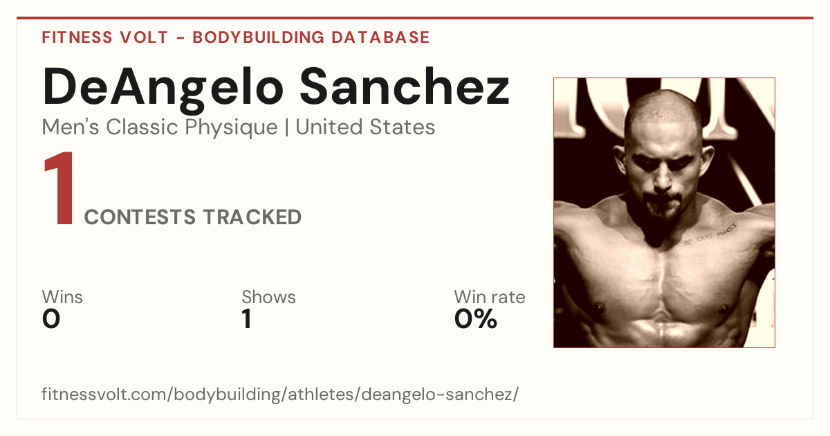Open the fitnessvolt.com athlete URL link
This screenshot has height=436, width=830.
coord(280,395)
